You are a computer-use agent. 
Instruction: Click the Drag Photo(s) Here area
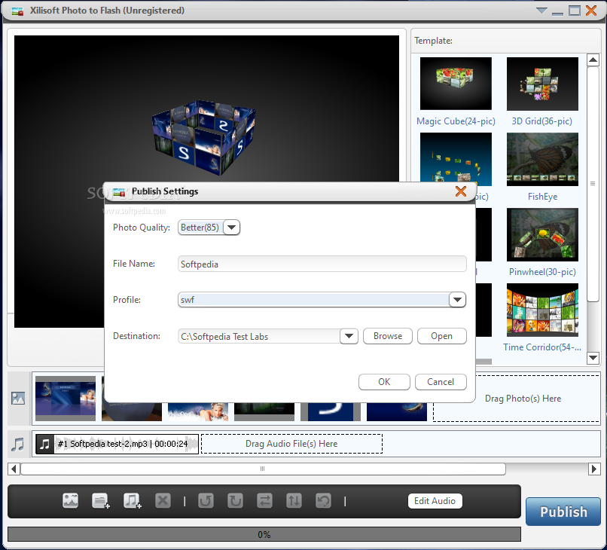(x=523, y=398)
